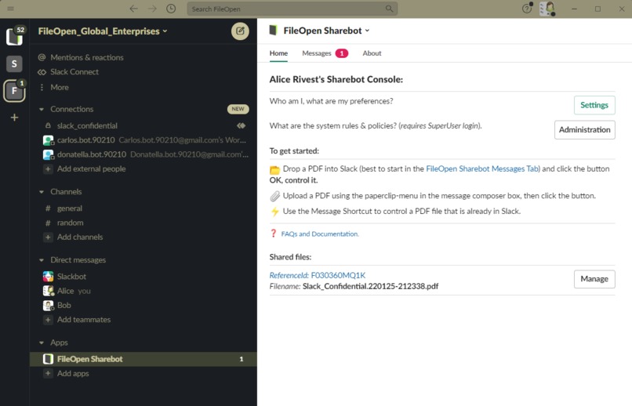
Task: Switch to the Messages tab
Action: tap(325, 53)
